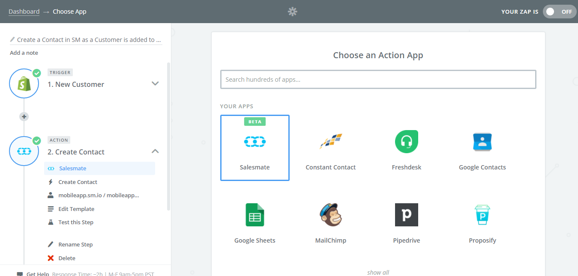Open the mobileapp.sm.io account substep
Screen dimensions: 578x276
point(99,195)
